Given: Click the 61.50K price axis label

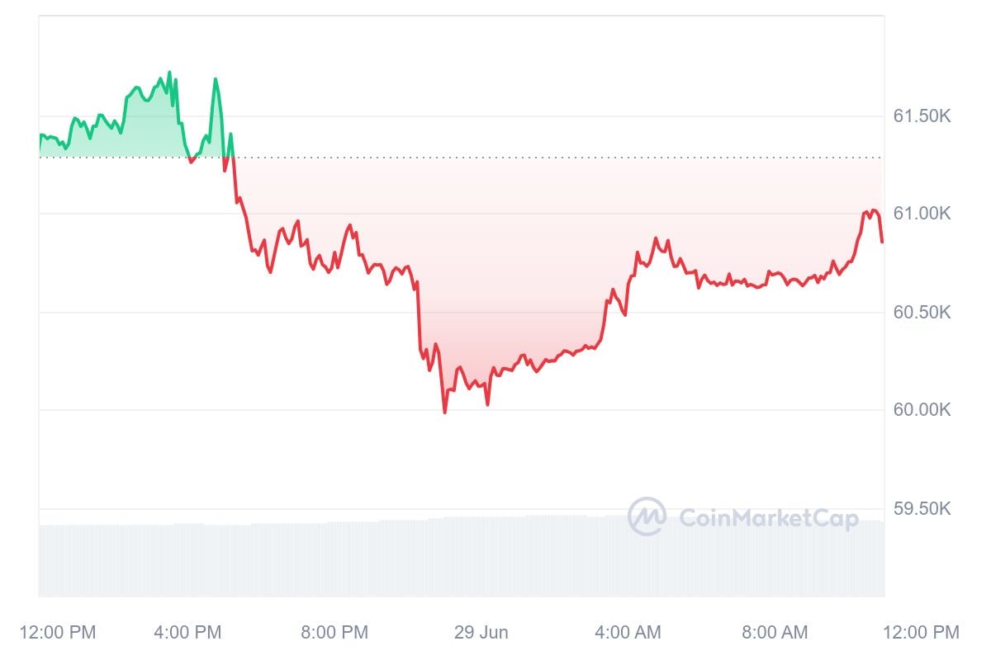Looking at the screenshot, I should point(922,116).
